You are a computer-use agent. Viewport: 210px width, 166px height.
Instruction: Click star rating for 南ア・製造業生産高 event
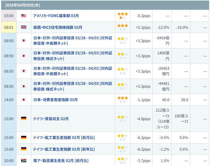(123, 161)
